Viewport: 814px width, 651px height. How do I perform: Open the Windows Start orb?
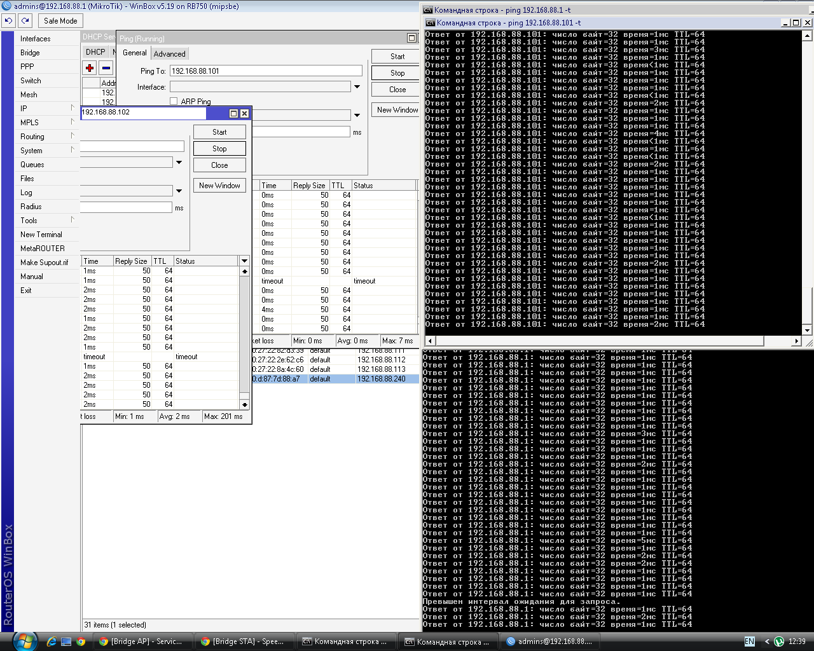coord(25,641)
